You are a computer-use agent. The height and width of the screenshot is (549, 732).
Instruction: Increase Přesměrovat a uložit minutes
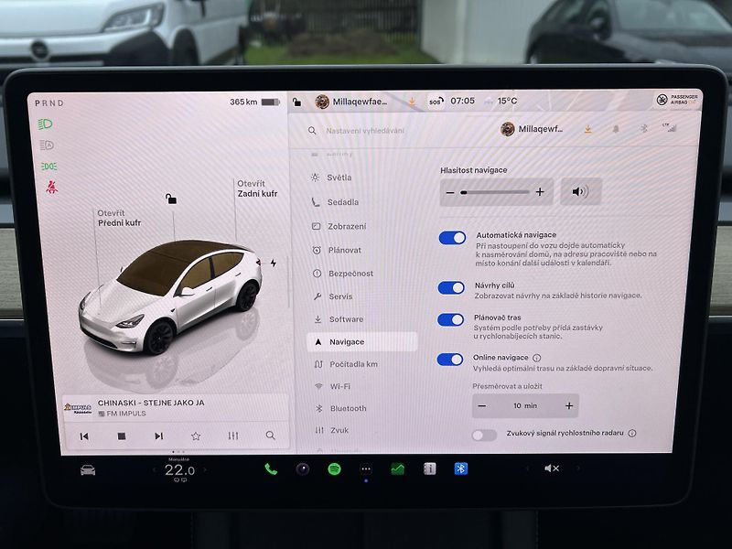[569, 405]
